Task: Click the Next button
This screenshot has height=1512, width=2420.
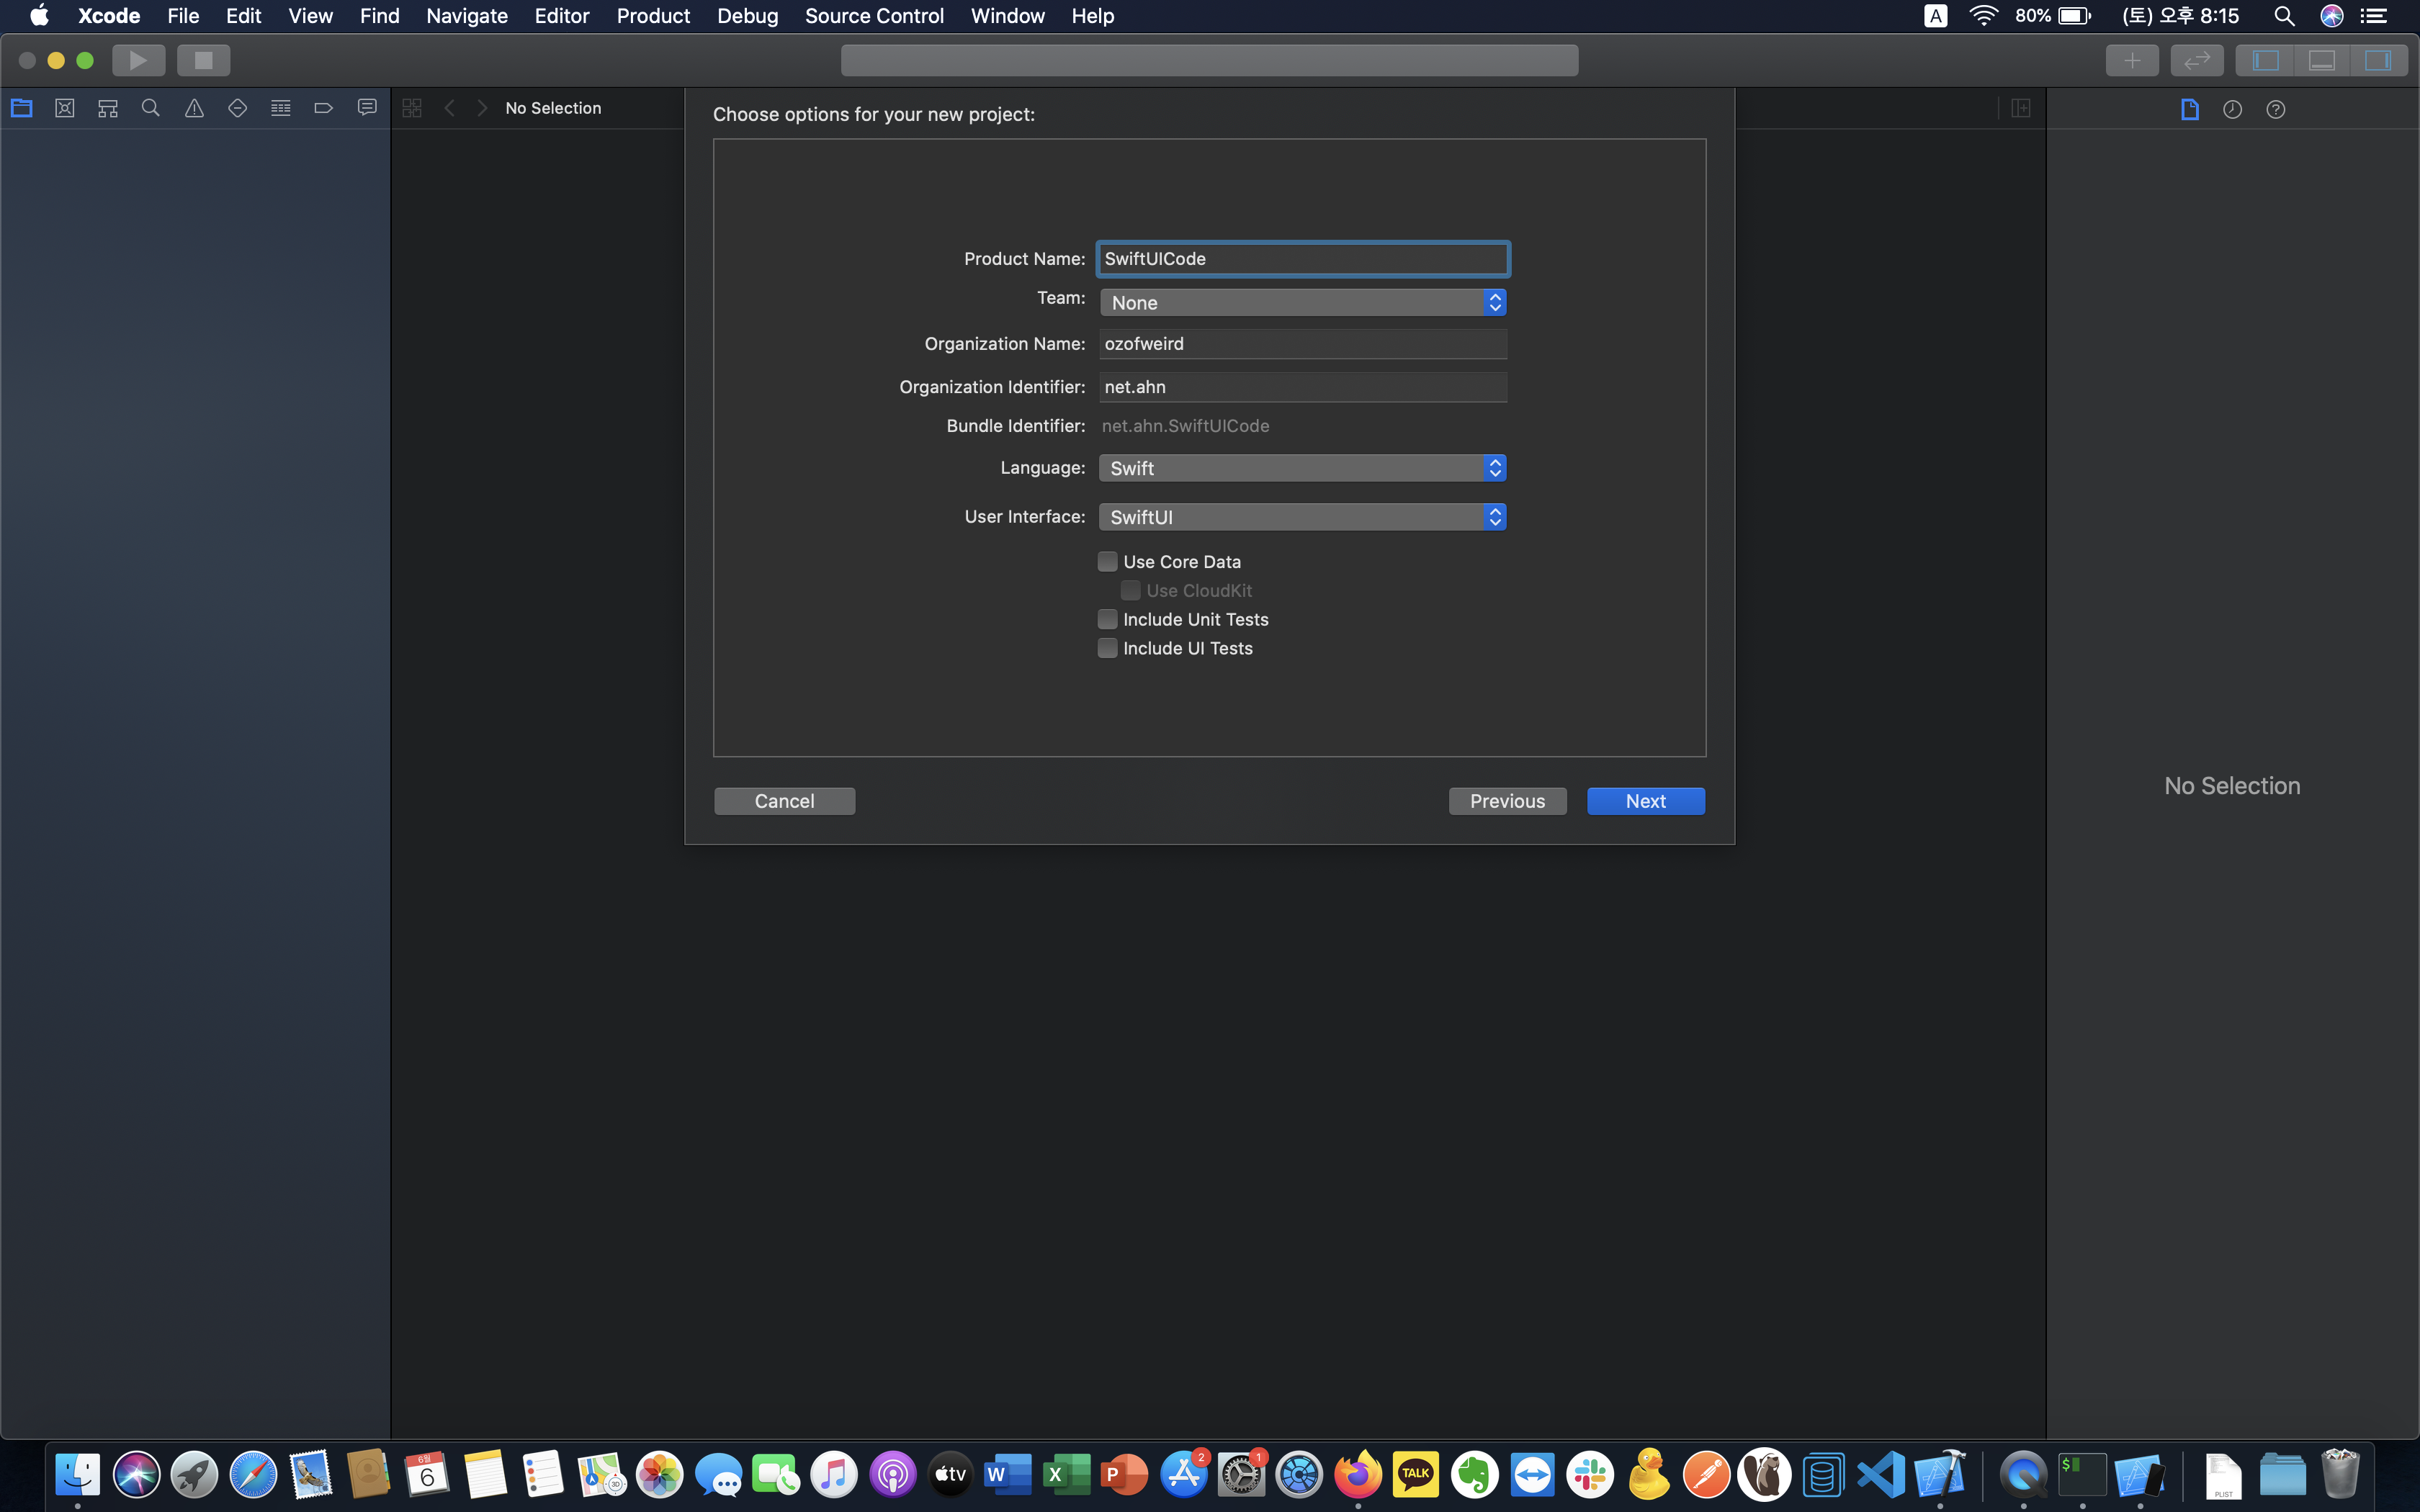Action: coord(1645,801)
